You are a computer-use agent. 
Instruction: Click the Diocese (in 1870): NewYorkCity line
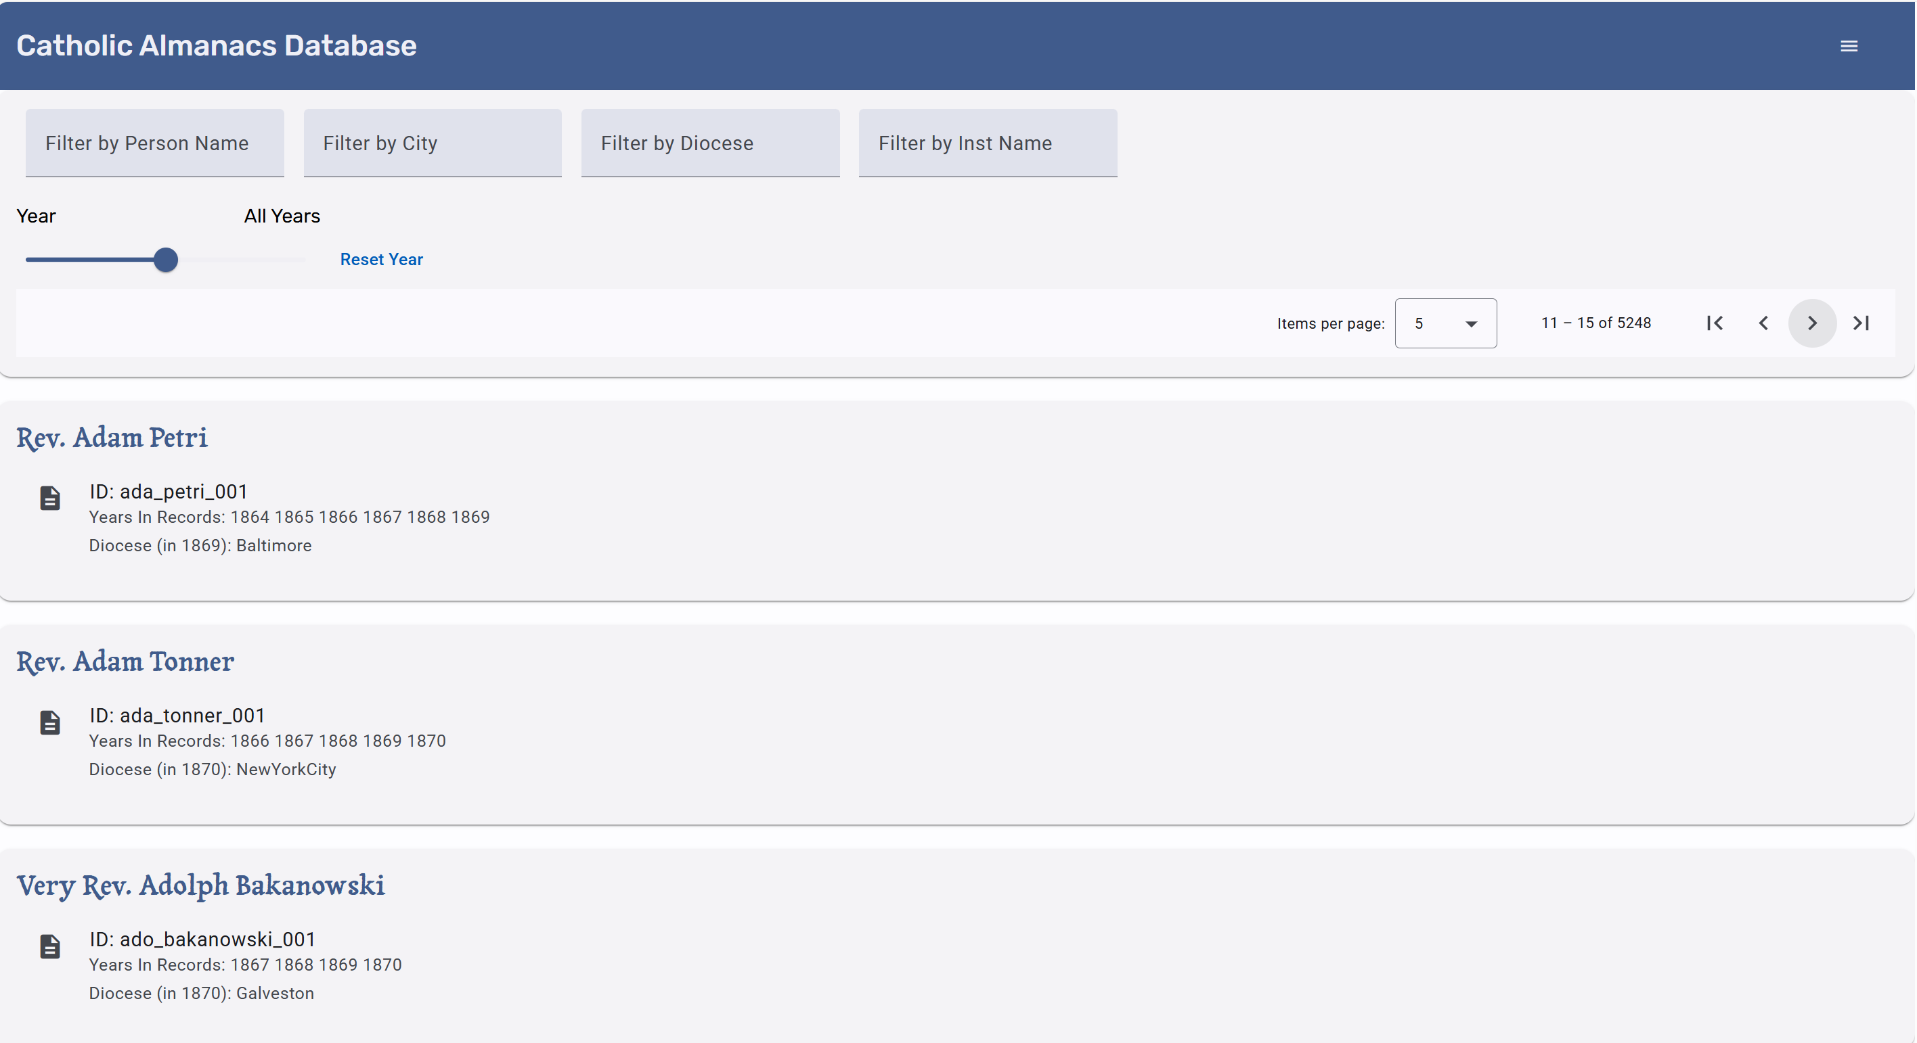click(212, 768)
